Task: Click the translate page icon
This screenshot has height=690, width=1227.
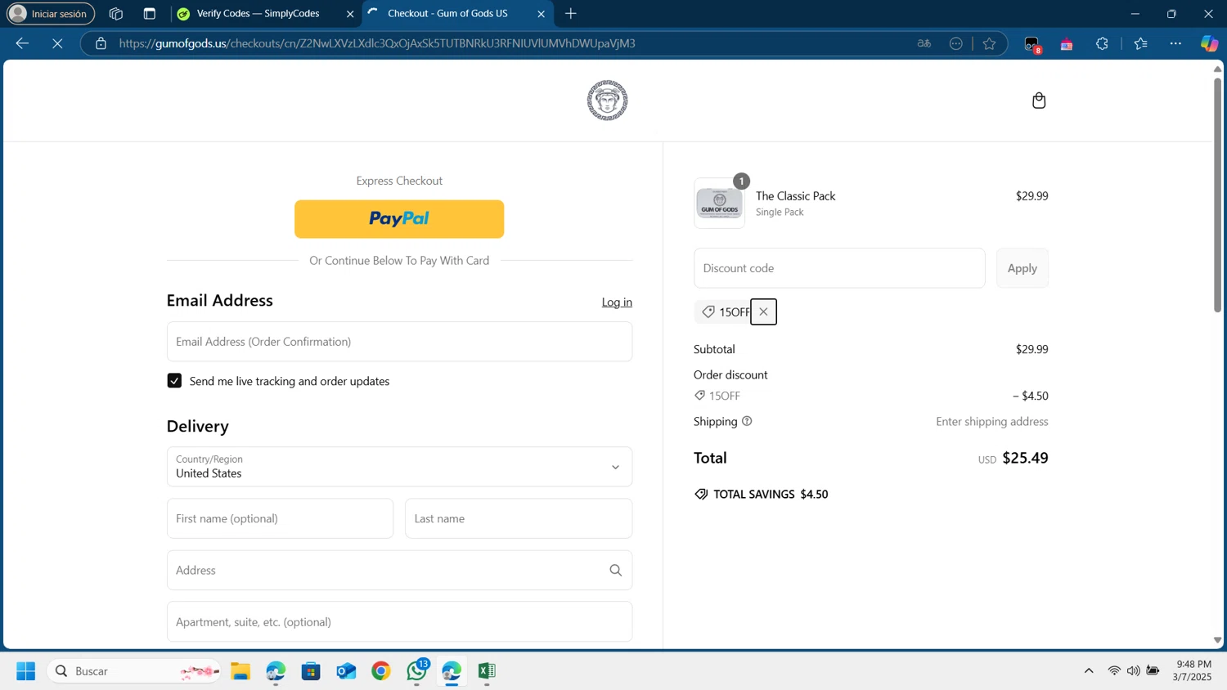Action: pyautogui.click(x=924, y=43)
